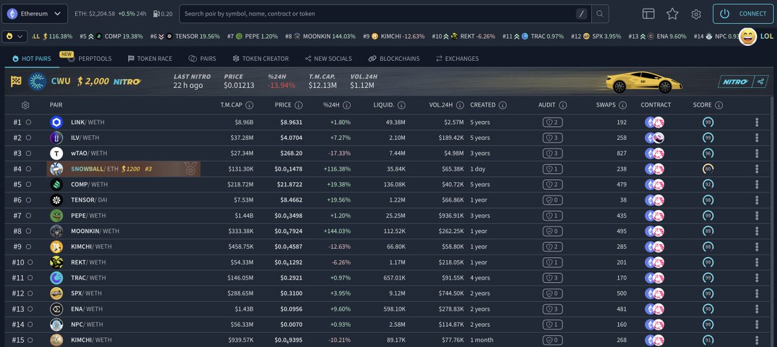Open more options menu for wTAO row
This screenshot has height=347, width=777.
pos(757,153)
